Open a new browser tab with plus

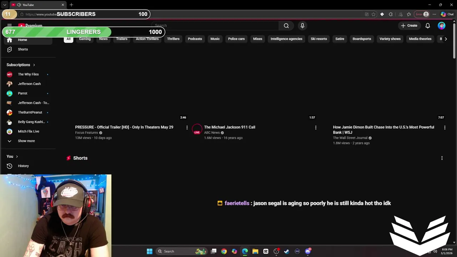tap(71, 5)
